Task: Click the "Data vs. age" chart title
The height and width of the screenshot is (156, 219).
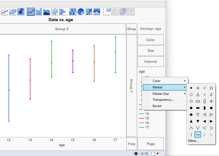Action: coord(61,20)
